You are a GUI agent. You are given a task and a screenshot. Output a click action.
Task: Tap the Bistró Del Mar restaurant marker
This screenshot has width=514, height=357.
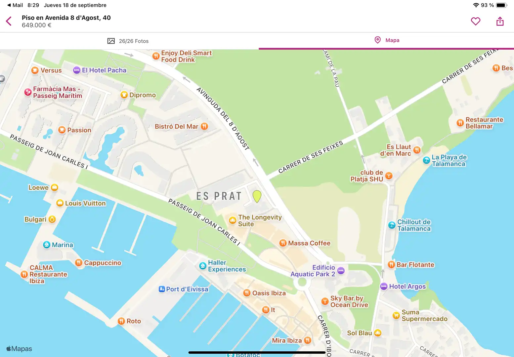click(x=204, y=126)
